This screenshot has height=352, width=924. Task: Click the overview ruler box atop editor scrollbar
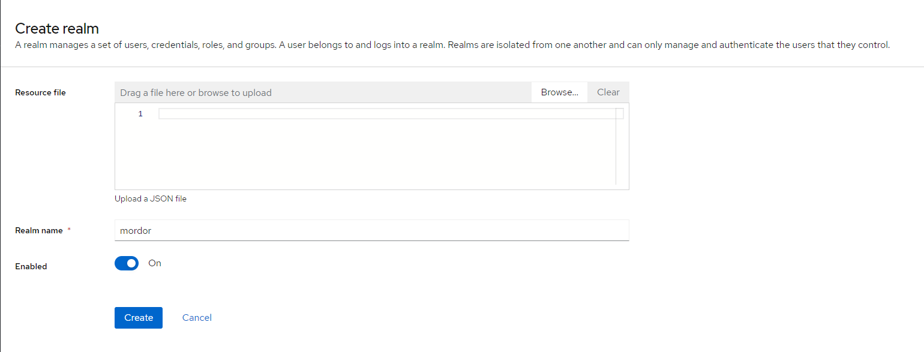[x=620, y=114]
